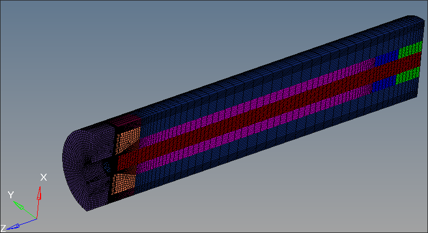Pick the lower orange wedge component

pos(123,182)
